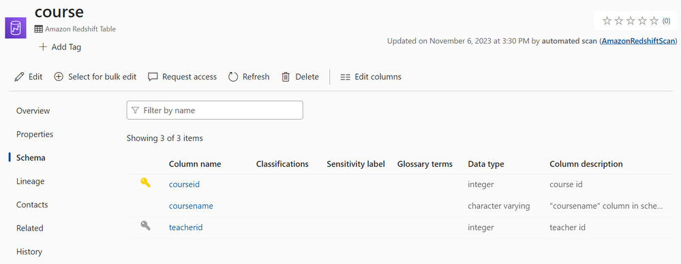Click the Edit columns list icon
This screenshot has height=264, width=681.
[346, 77]
